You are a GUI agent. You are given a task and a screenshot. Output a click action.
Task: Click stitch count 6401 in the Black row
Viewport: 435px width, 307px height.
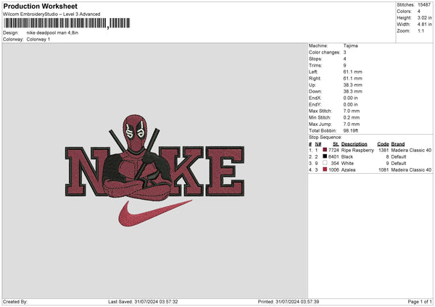(333, 157)
